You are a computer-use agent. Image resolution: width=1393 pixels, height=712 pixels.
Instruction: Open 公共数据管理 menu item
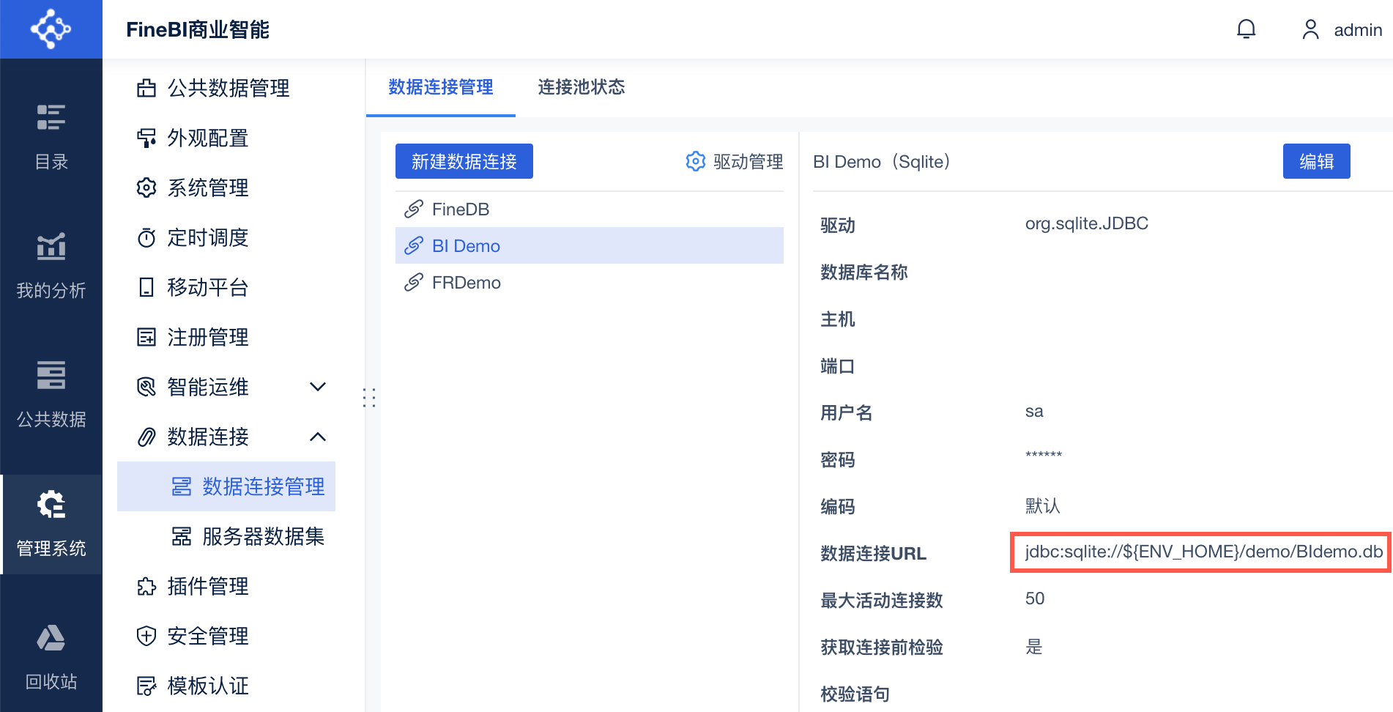point(227,88)
